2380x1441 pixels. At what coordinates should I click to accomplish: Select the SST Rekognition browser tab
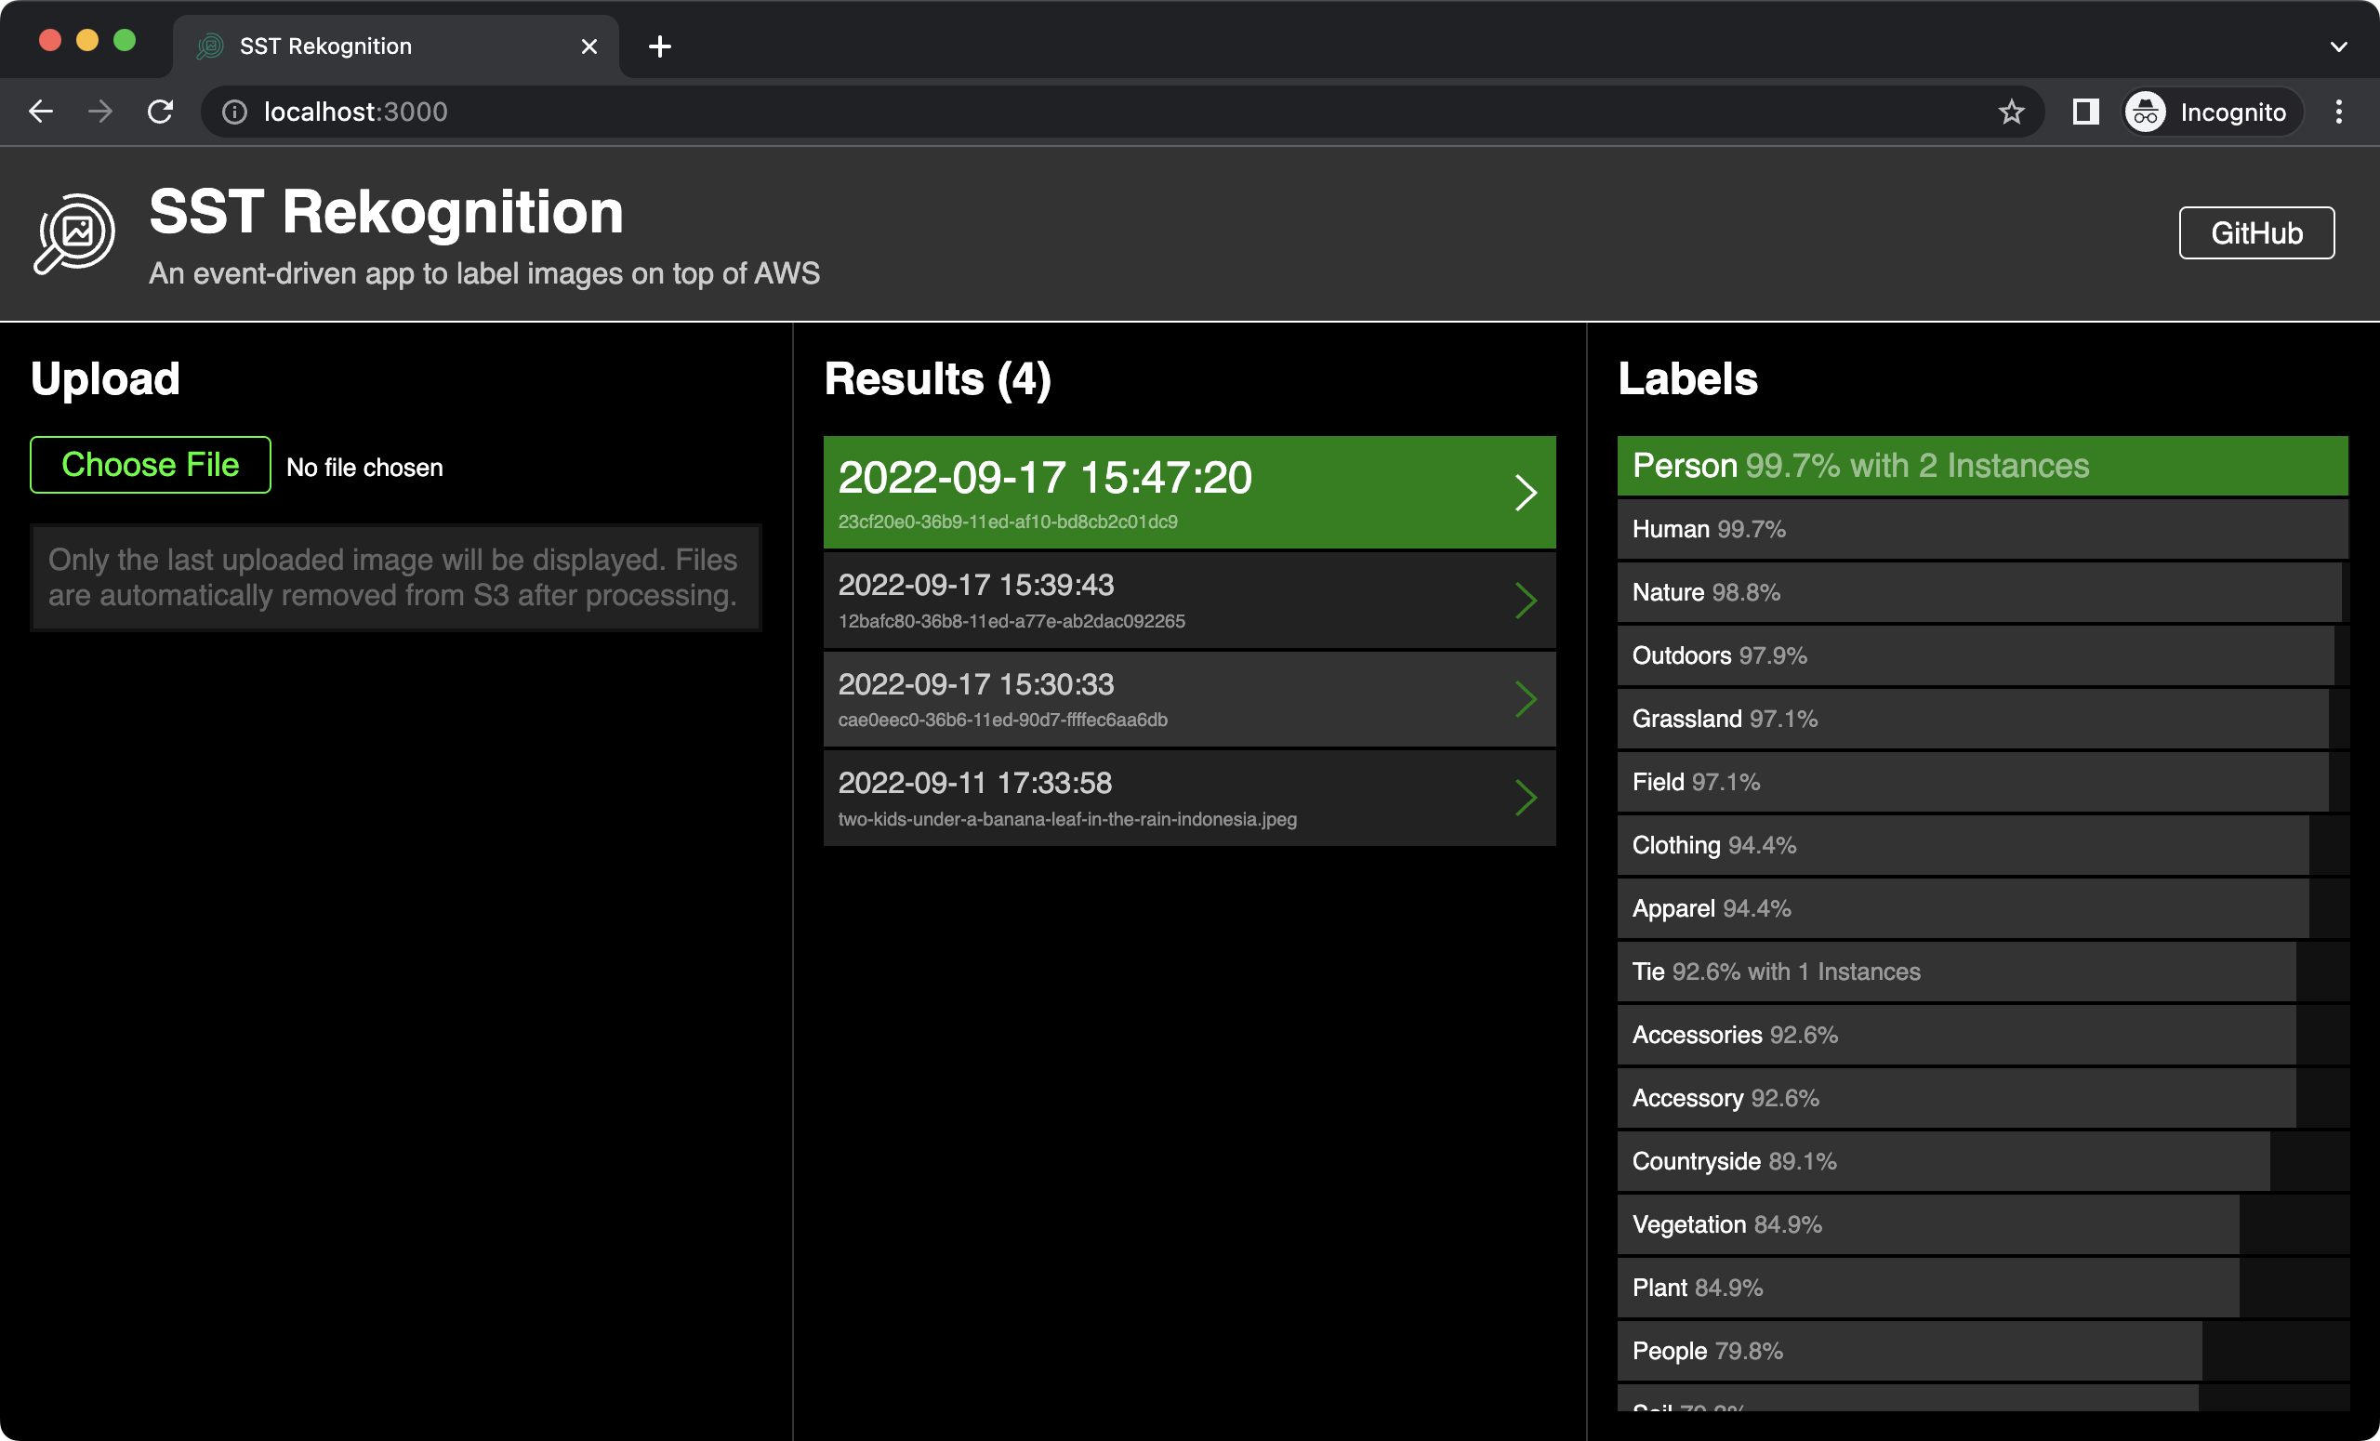(396, 46)
